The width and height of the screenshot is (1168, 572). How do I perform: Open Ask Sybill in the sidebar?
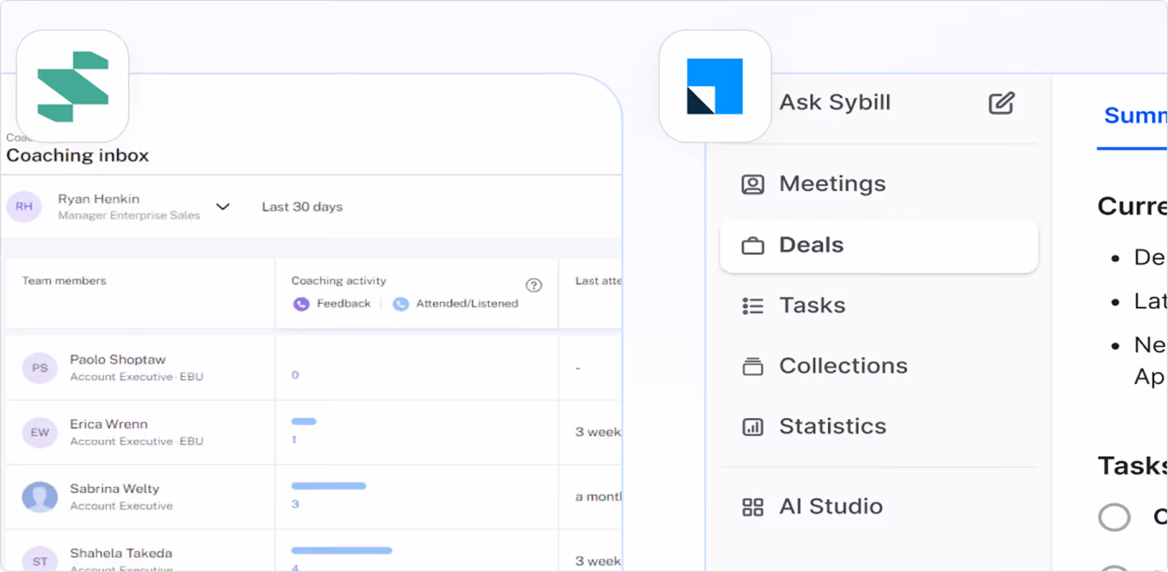(x=835, y=103)
